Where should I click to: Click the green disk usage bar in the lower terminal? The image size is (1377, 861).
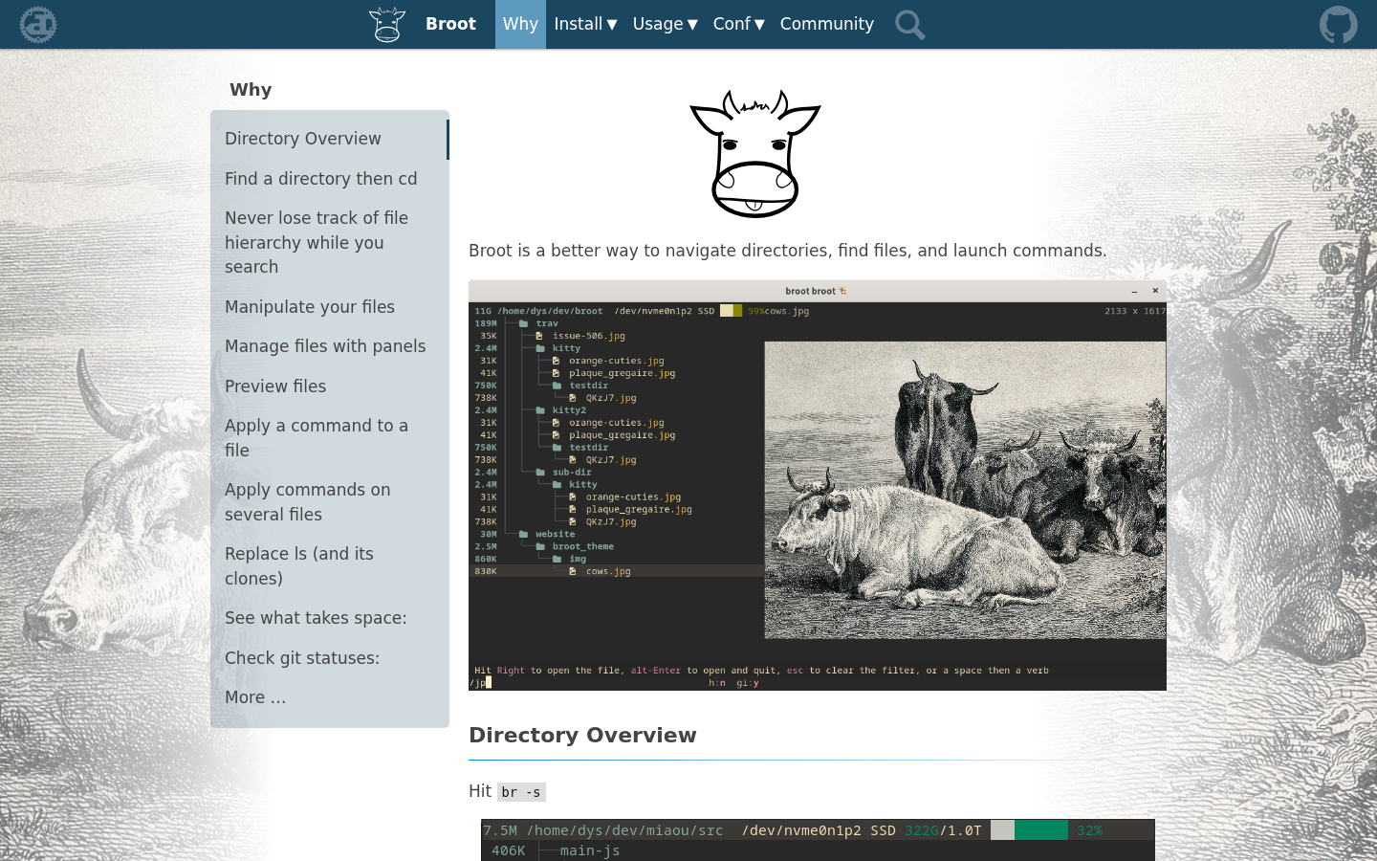tap(1041, 830)
